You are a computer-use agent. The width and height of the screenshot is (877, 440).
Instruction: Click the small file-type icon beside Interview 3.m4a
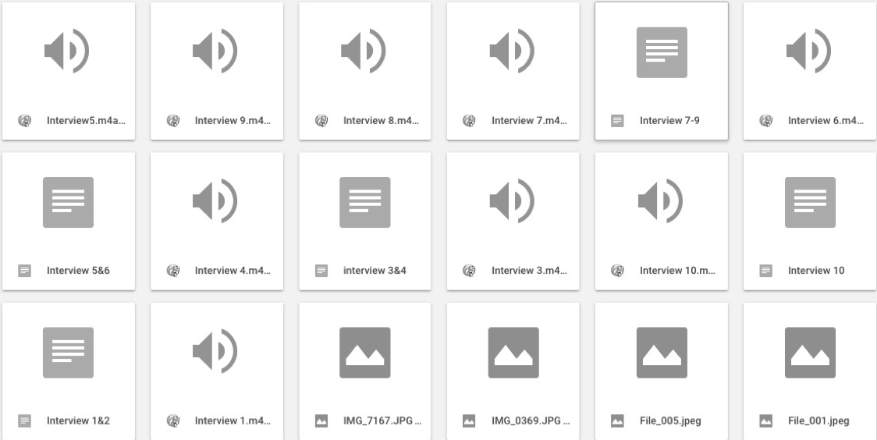(x=469, y=271)
